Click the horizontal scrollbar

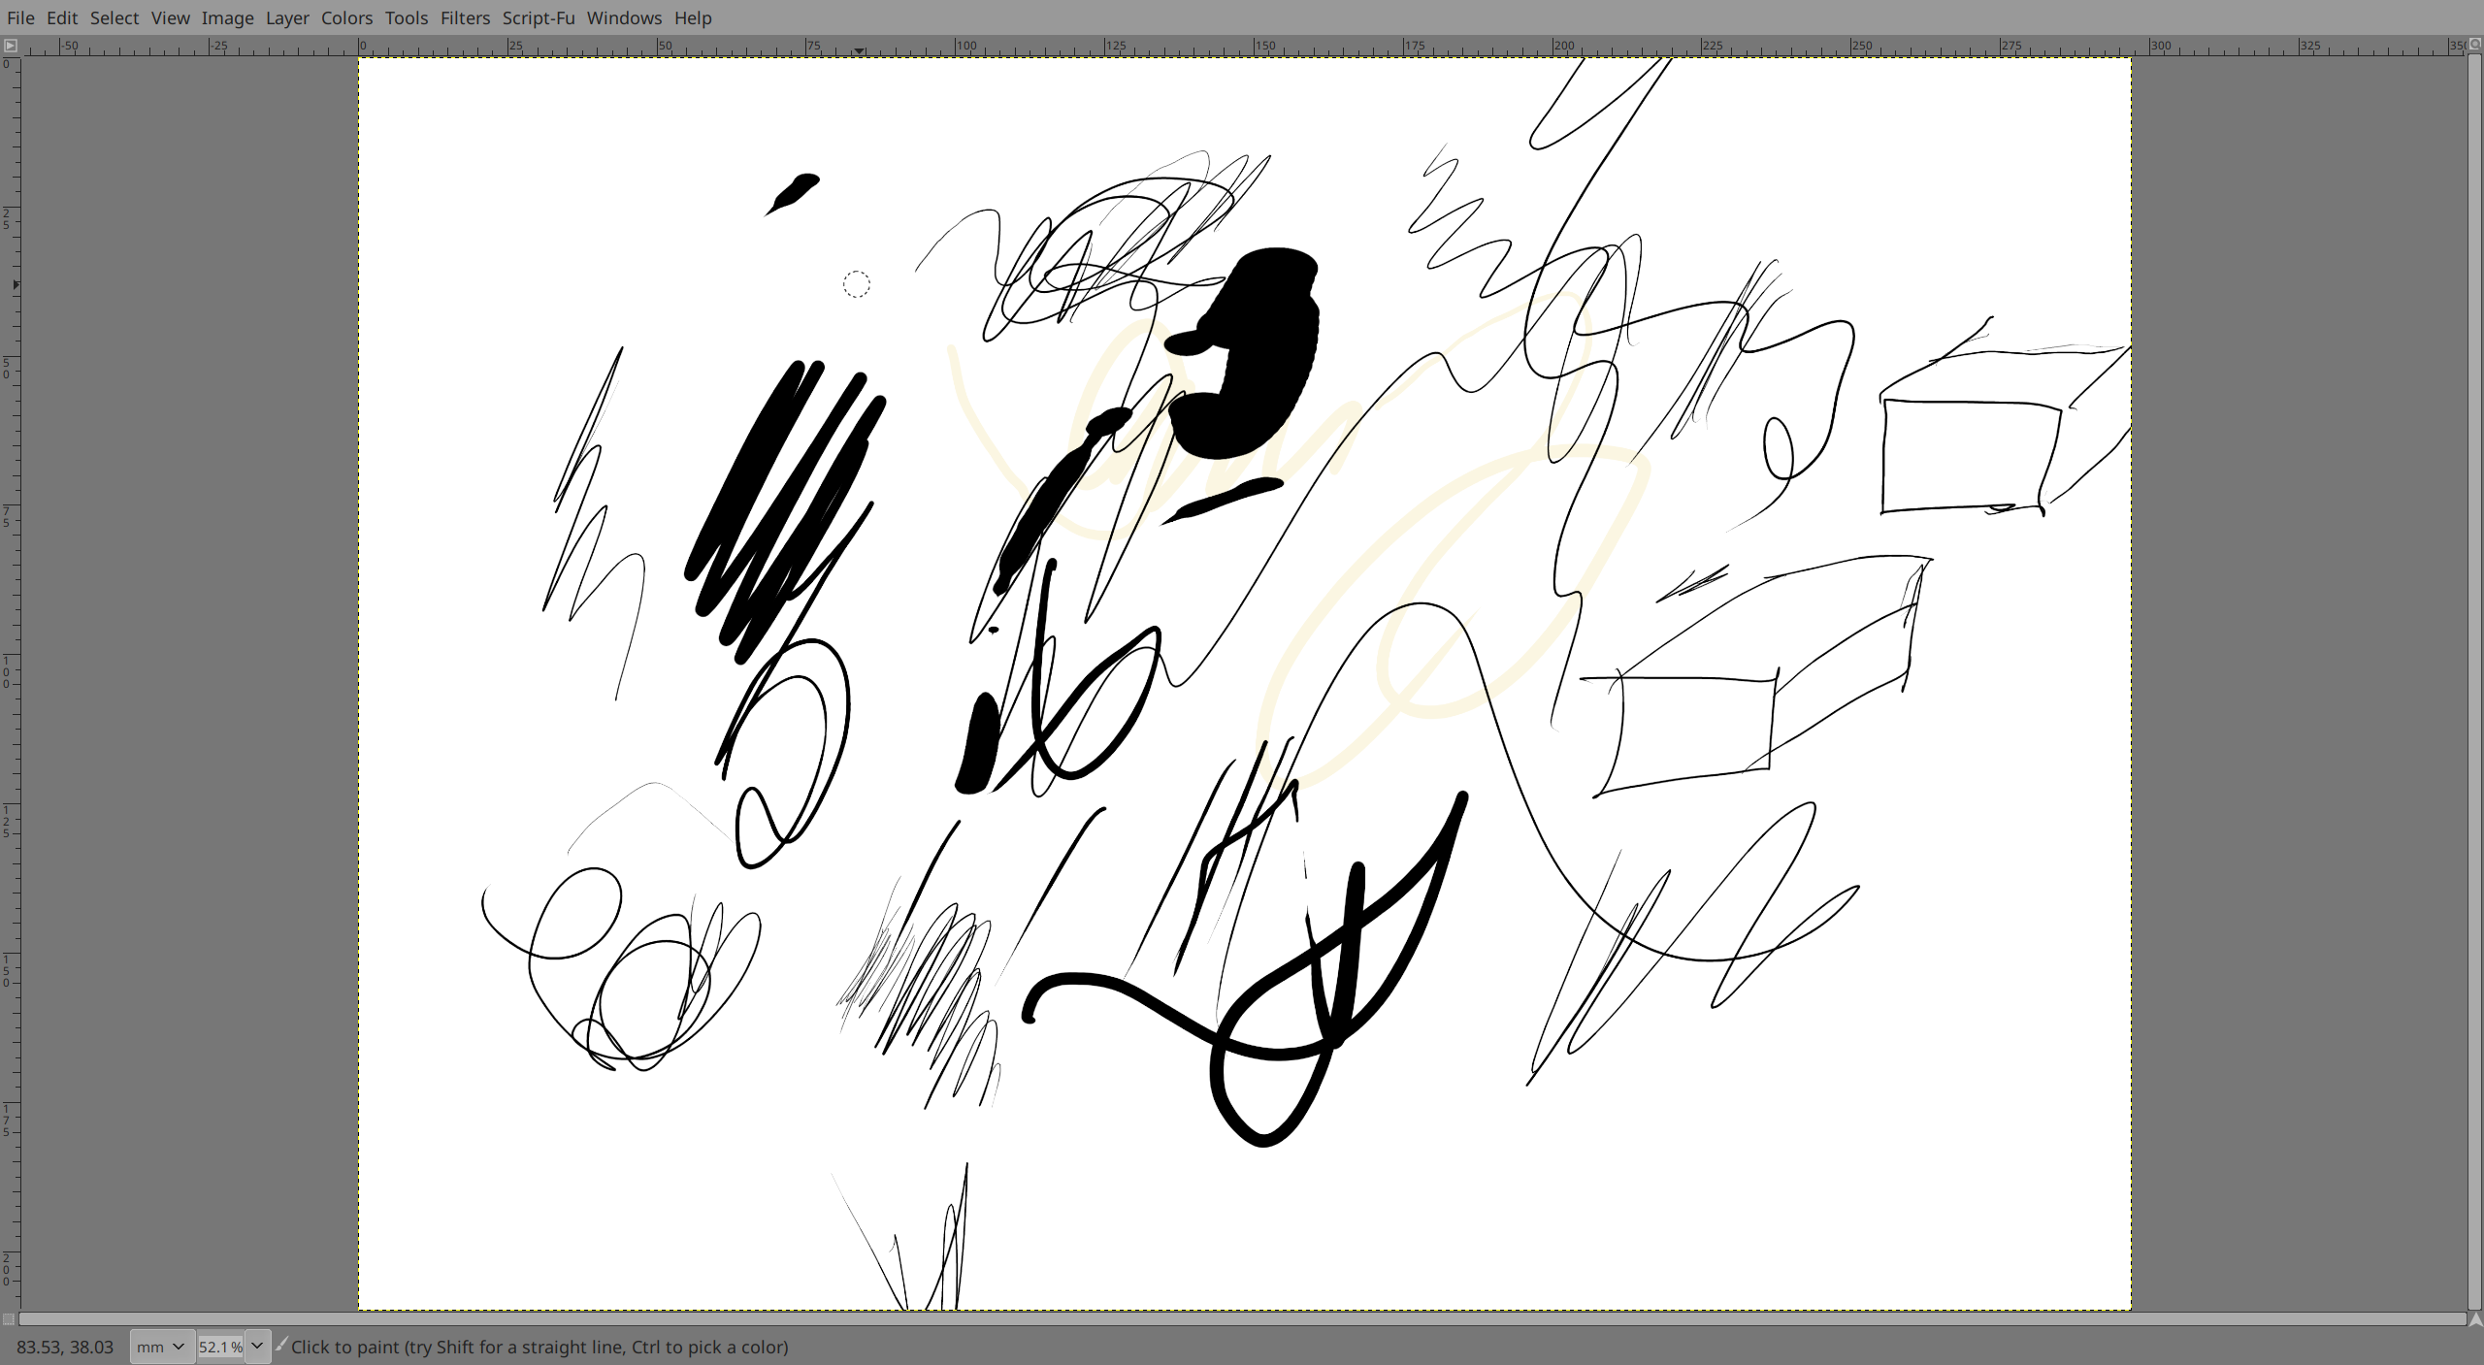coord(1242,1319)
